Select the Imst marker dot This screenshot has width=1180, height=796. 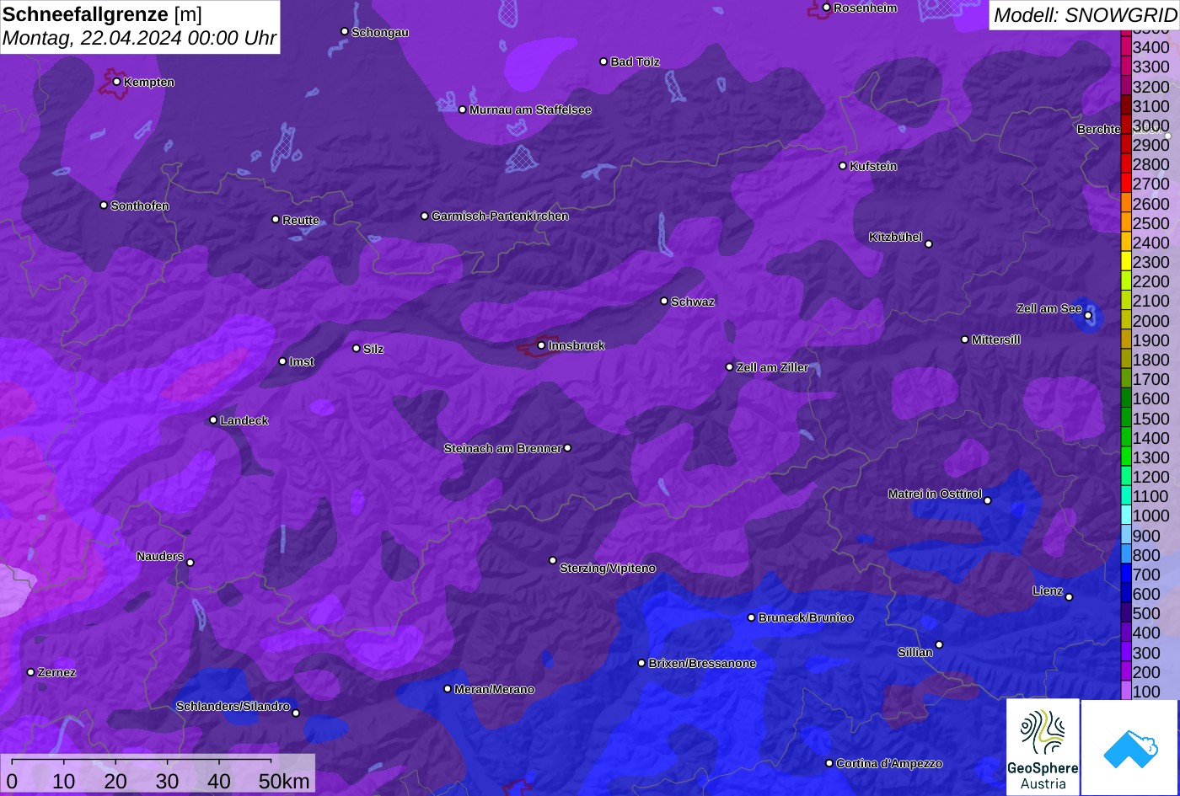(x=282, y=361)
